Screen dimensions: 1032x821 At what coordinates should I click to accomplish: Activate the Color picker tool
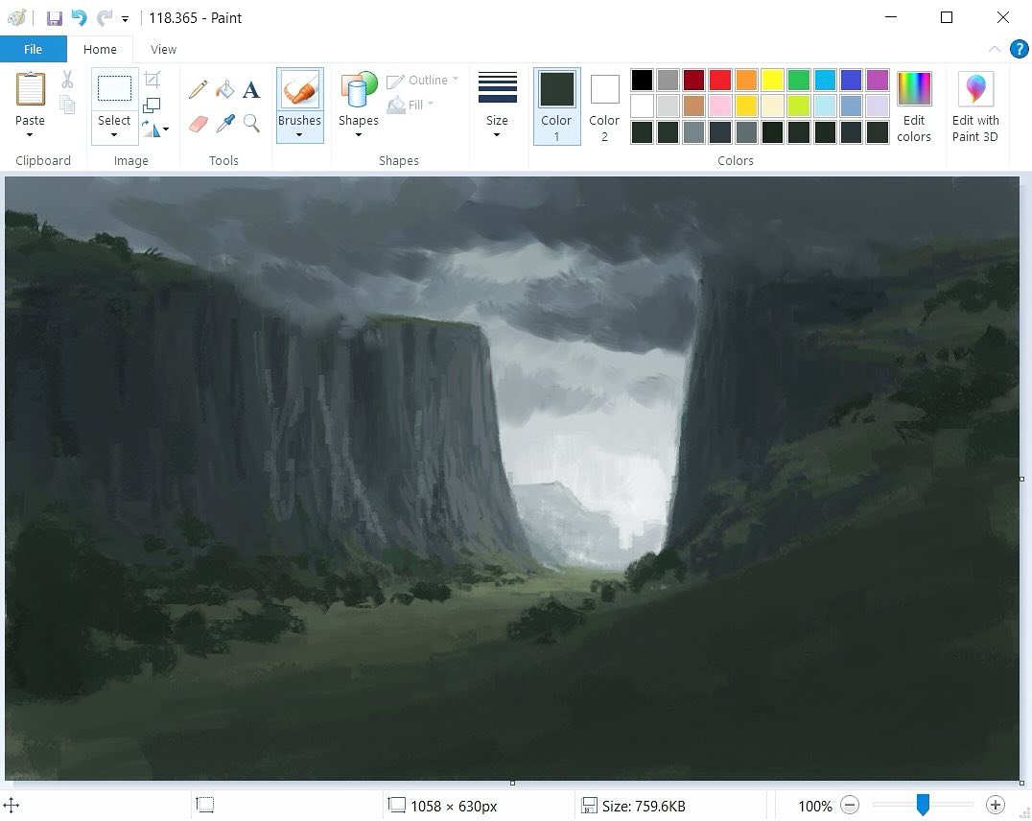click(224, 124)
